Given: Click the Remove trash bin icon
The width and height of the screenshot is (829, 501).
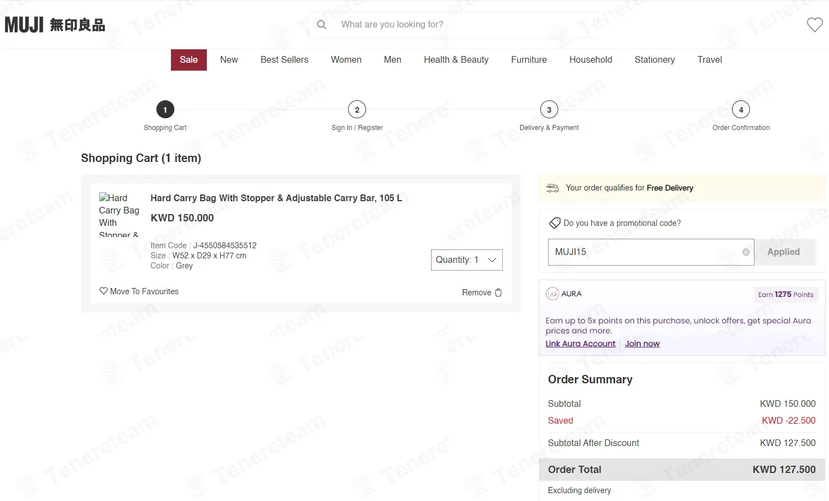Looking at the screenshot, I should [498, 293].
